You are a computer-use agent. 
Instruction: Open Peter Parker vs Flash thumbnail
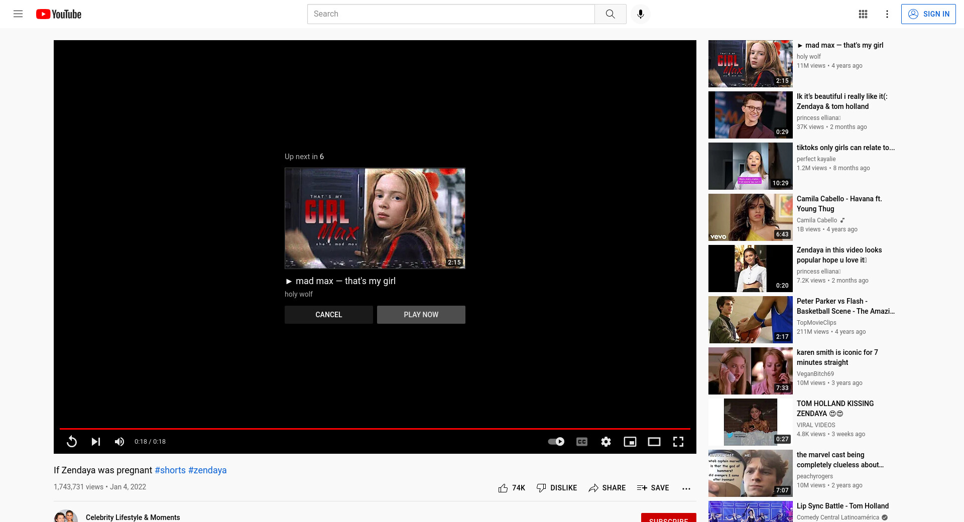750,320
